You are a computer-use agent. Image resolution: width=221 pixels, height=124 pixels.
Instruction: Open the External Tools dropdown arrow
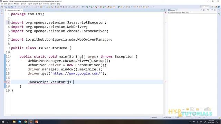98,7
